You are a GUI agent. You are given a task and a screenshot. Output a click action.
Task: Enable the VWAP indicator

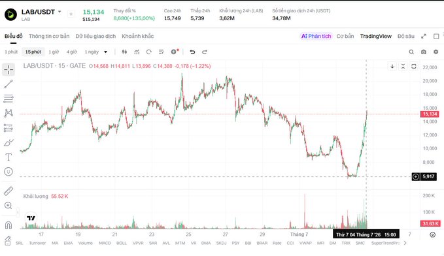click(305, 244)
